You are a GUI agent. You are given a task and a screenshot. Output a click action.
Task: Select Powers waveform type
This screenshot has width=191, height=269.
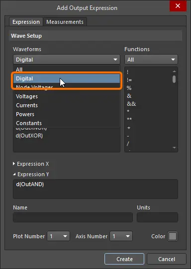point(67,114)
